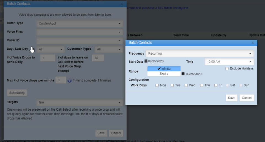Select the Infinite range option
The image size is (265, 142).
coord(164,69)
